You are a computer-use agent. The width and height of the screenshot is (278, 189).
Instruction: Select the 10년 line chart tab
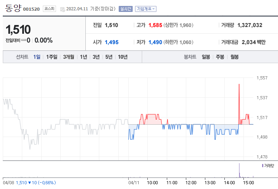pyautogui.click(x=123, y=57)
